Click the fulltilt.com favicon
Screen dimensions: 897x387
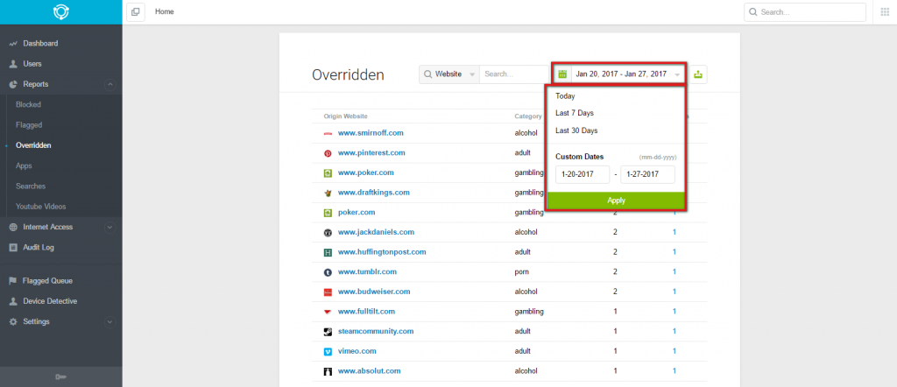[328, 312]
